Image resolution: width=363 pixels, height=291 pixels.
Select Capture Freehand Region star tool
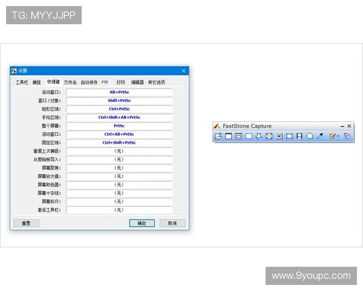259,136
